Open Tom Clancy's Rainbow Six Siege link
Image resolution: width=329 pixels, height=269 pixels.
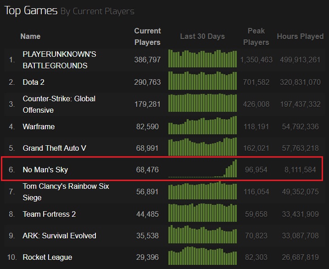pos(66,192)
